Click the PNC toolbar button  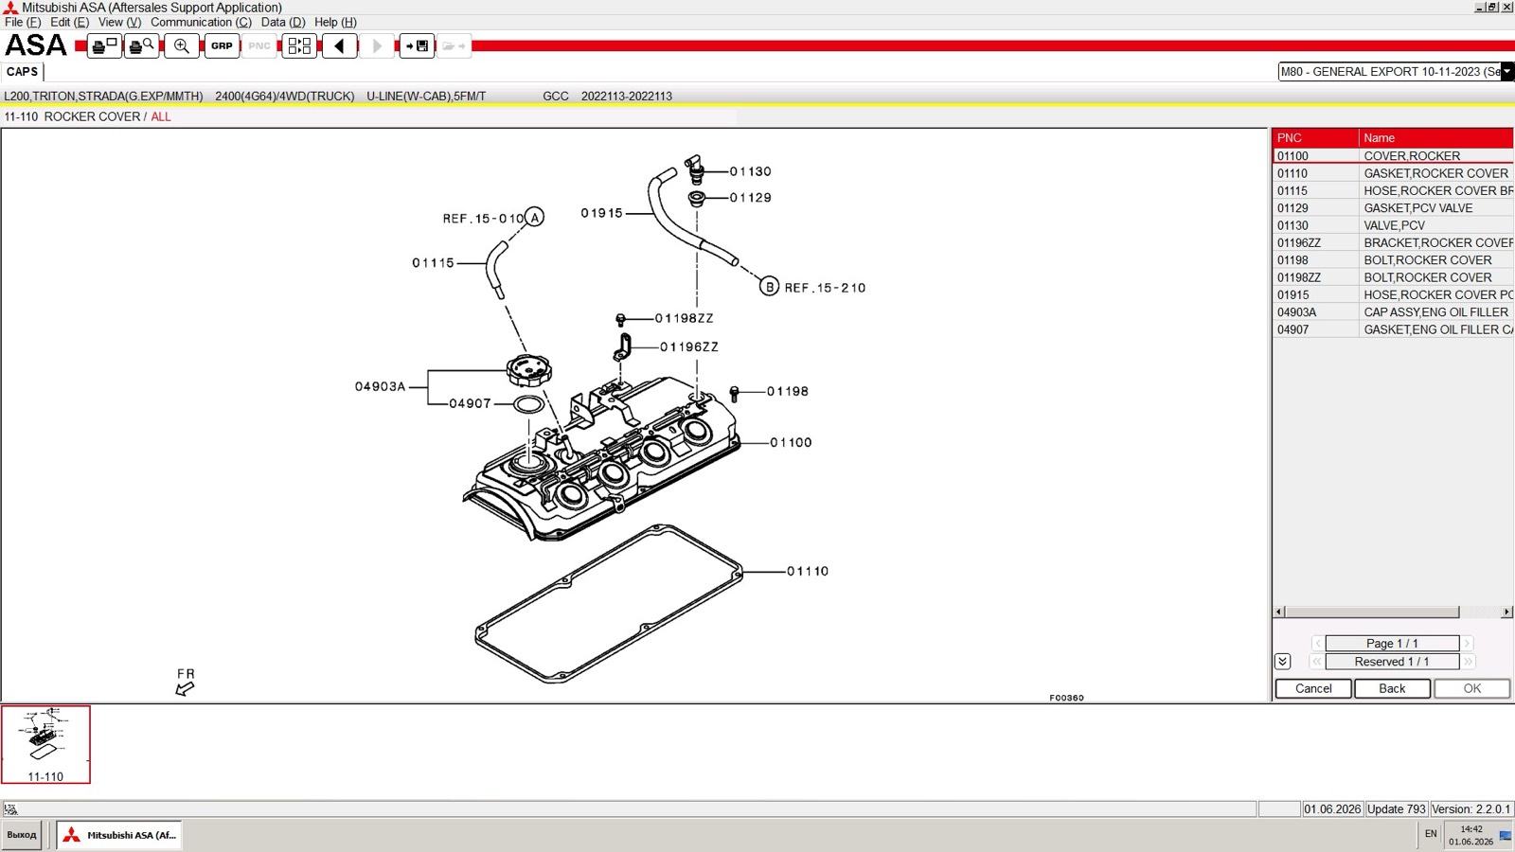tap(259, 45)
